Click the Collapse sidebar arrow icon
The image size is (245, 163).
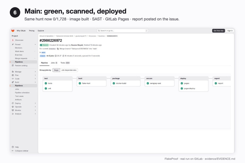tap(13, 151)
